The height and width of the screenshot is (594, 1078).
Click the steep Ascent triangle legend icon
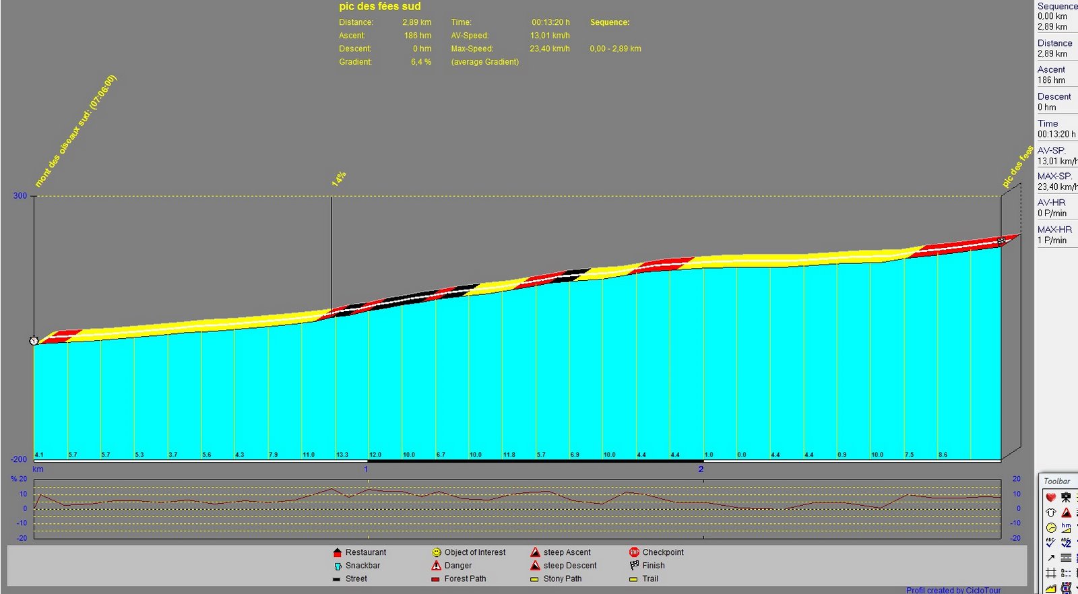tap(535, 552)
